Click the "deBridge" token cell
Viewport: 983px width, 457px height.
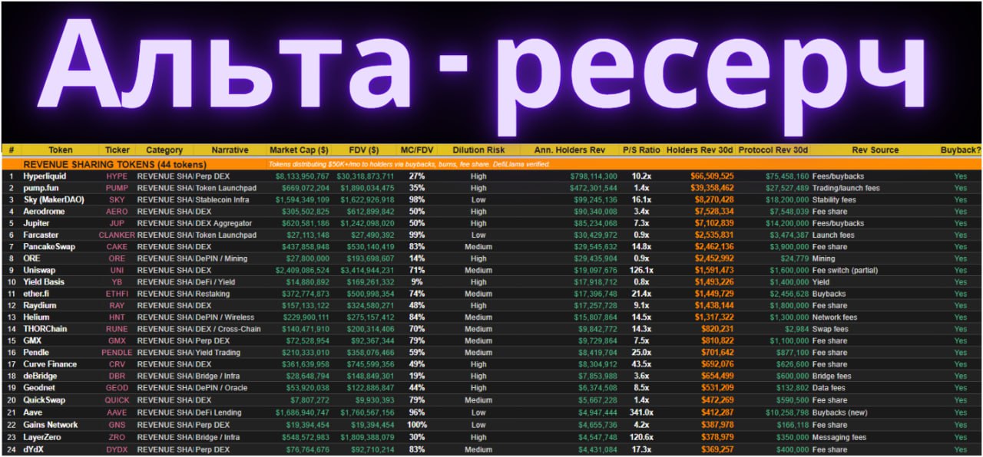click(x=41, y=376)
